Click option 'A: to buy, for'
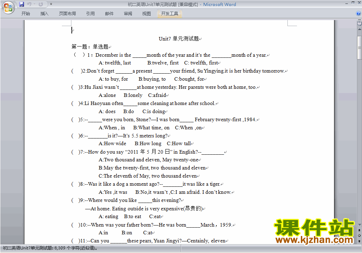This screenshot has height=253, width=362. 113,79
